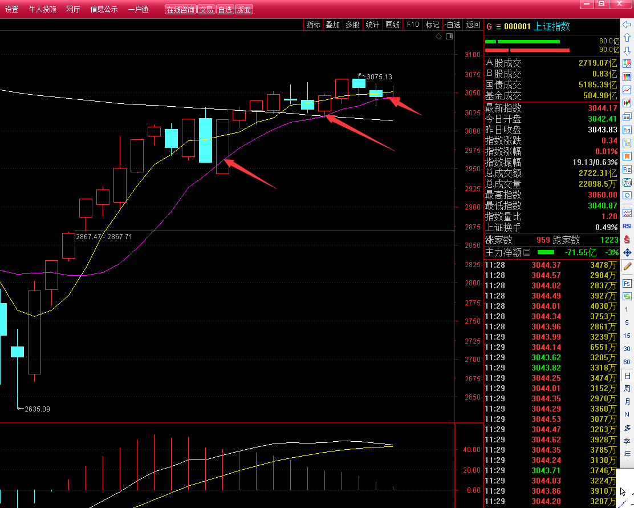Click the 在线咨询 button
The width and height of the screenshot is (634, 508).
coord(180,10)
